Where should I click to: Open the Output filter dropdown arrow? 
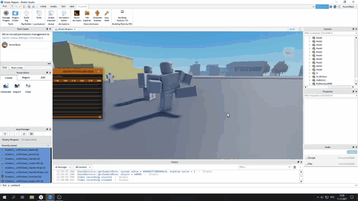tap(289, 167)
